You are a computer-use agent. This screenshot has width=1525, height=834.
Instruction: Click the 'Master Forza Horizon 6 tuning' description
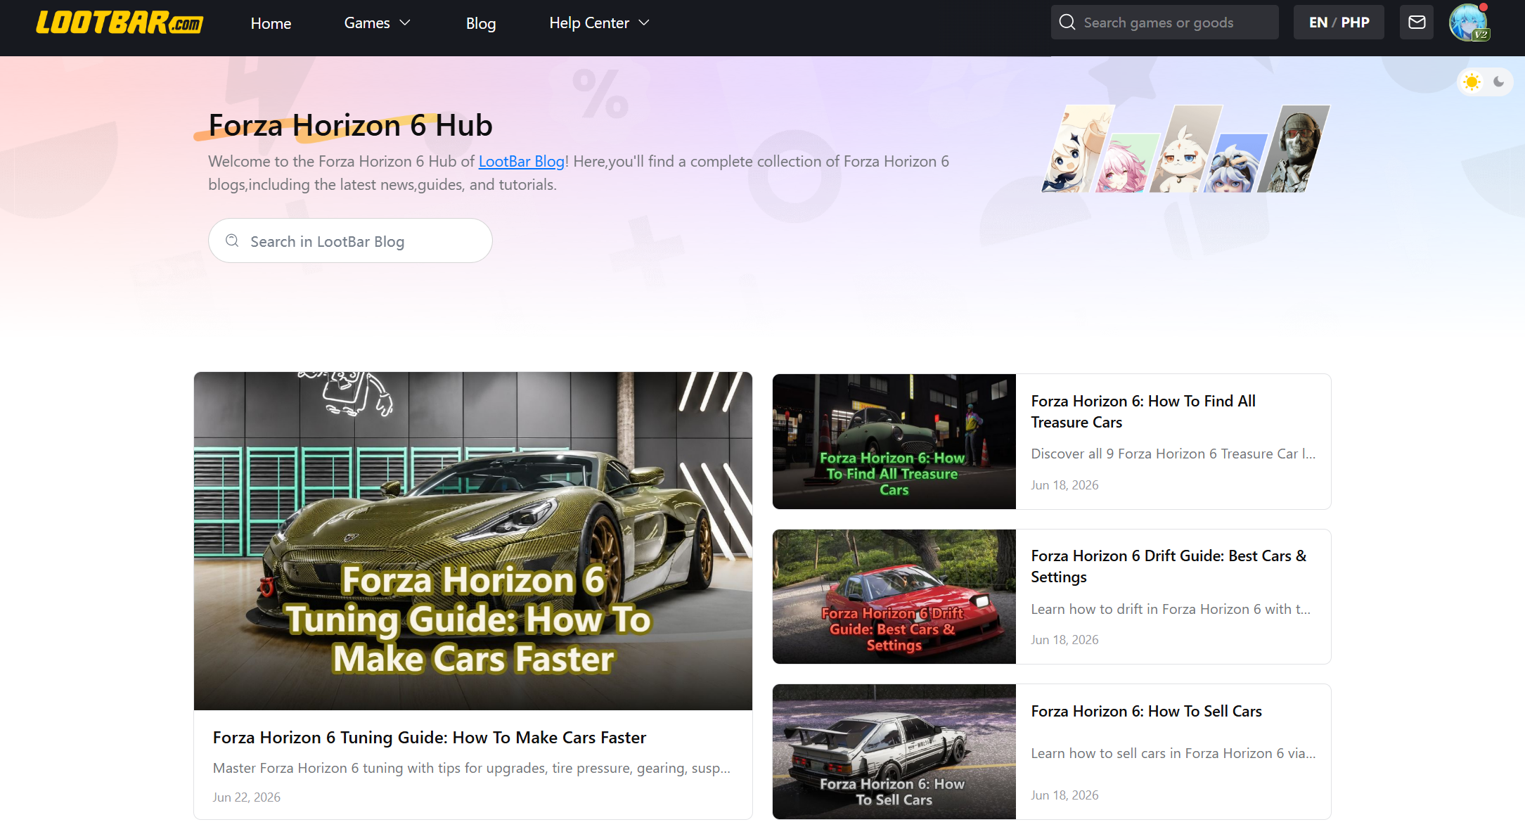click(x=472, y=769)
